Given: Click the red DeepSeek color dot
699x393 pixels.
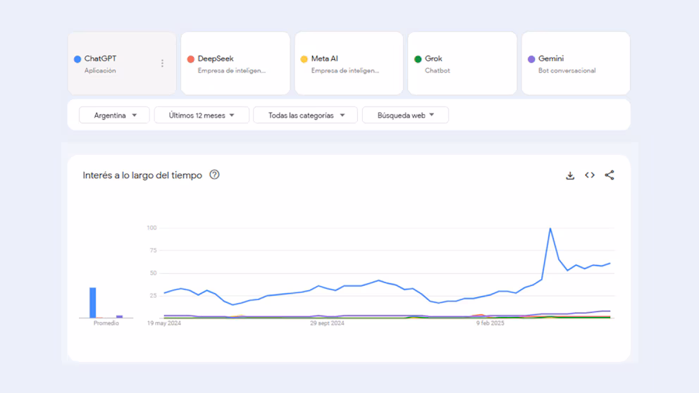Looking at the screenshot, I should [191, 59].
